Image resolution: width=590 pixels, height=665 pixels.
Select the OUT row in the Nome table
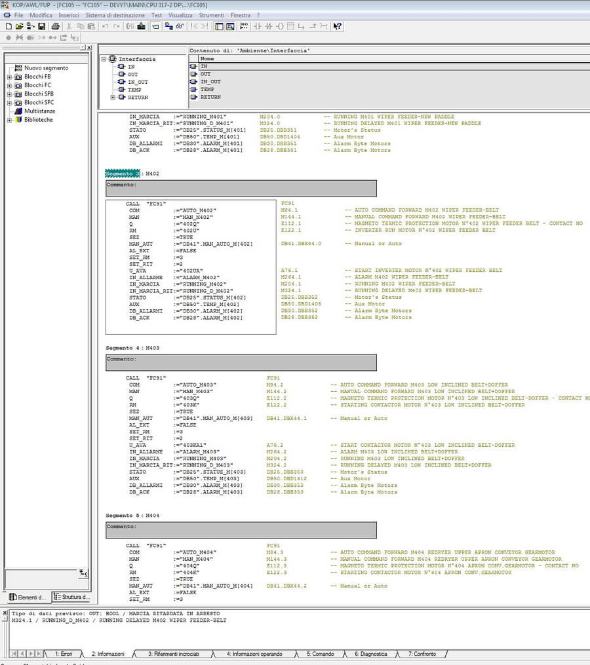[389, 74]
